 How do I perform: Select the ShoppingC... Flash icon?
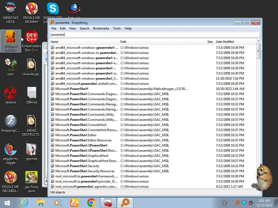click(11, 123)
